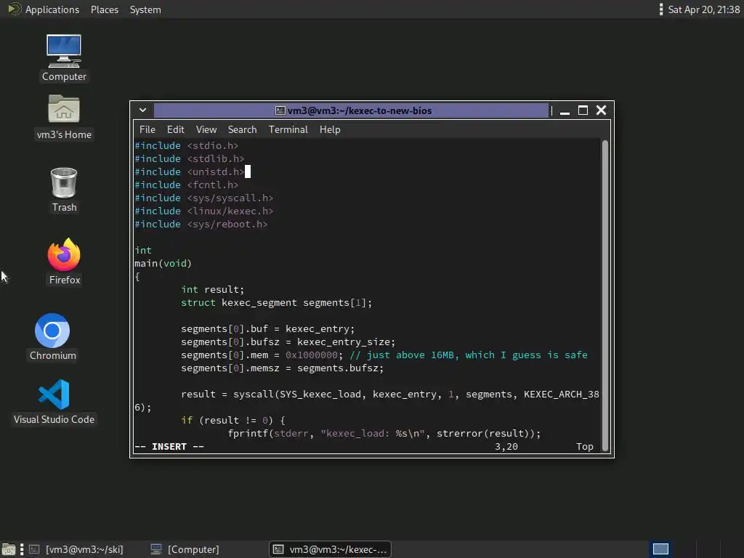Click the "#include <linux/kexec.h>" line
This screenshot has height=558, width=744.
204,211
